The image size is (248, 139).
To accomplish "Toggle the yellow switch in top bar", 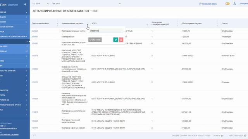I will click(x=227, y=3).
